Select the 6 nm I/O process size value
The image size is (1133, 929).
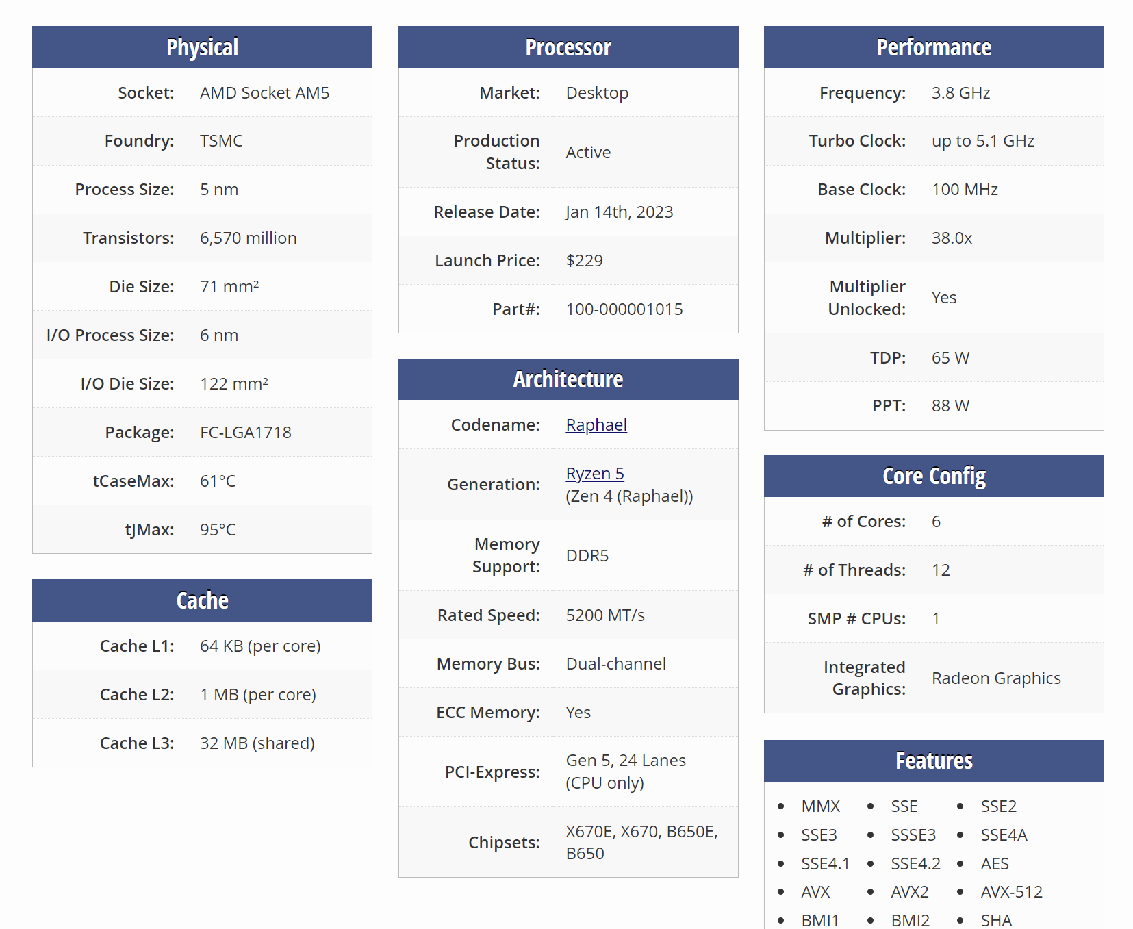pyautogui.click(x=219, y=335)
